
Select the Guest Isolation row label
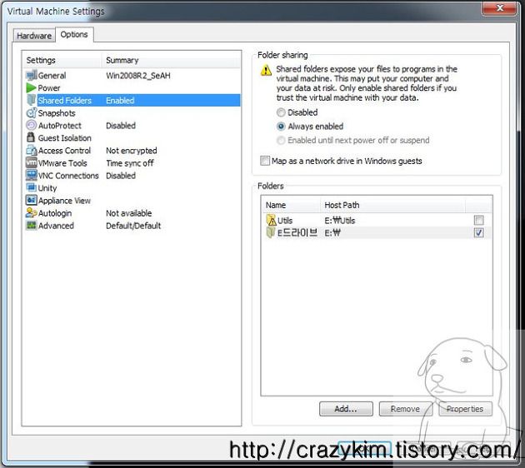click(65, 138)
